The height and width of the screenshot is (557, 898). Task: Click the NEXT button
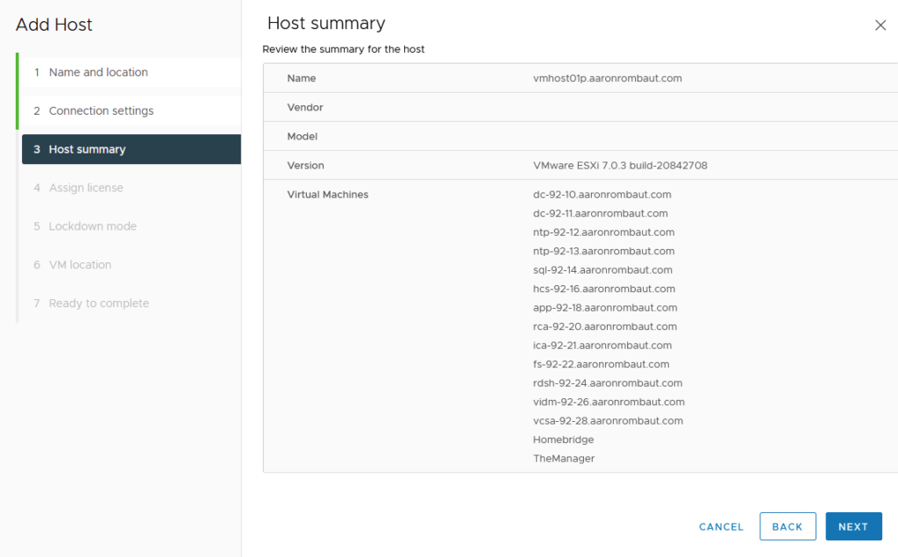coord(852,526)
